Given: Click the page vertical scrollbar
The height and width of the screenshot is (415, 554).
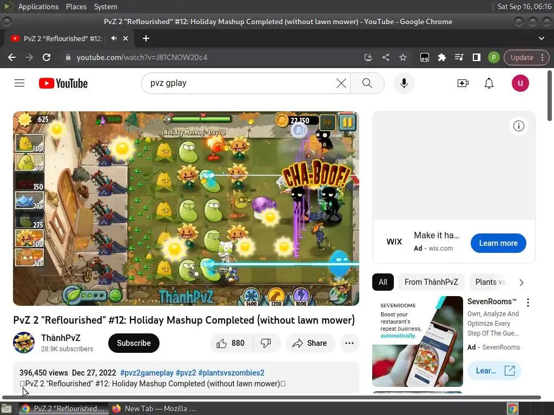Looking at the screenshot, I should [550, 95].
